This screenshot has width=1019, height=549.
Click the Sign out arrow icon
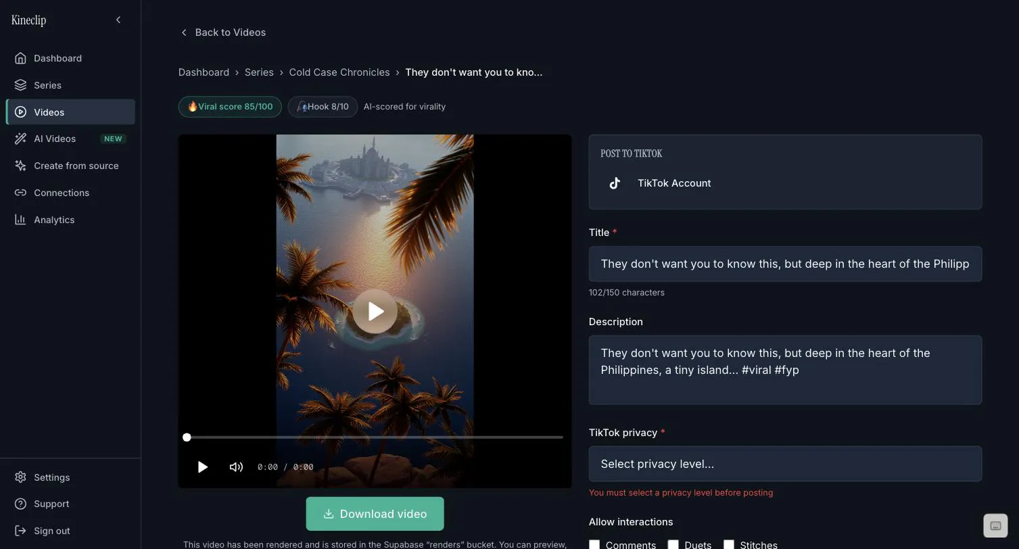coord(20,531)
